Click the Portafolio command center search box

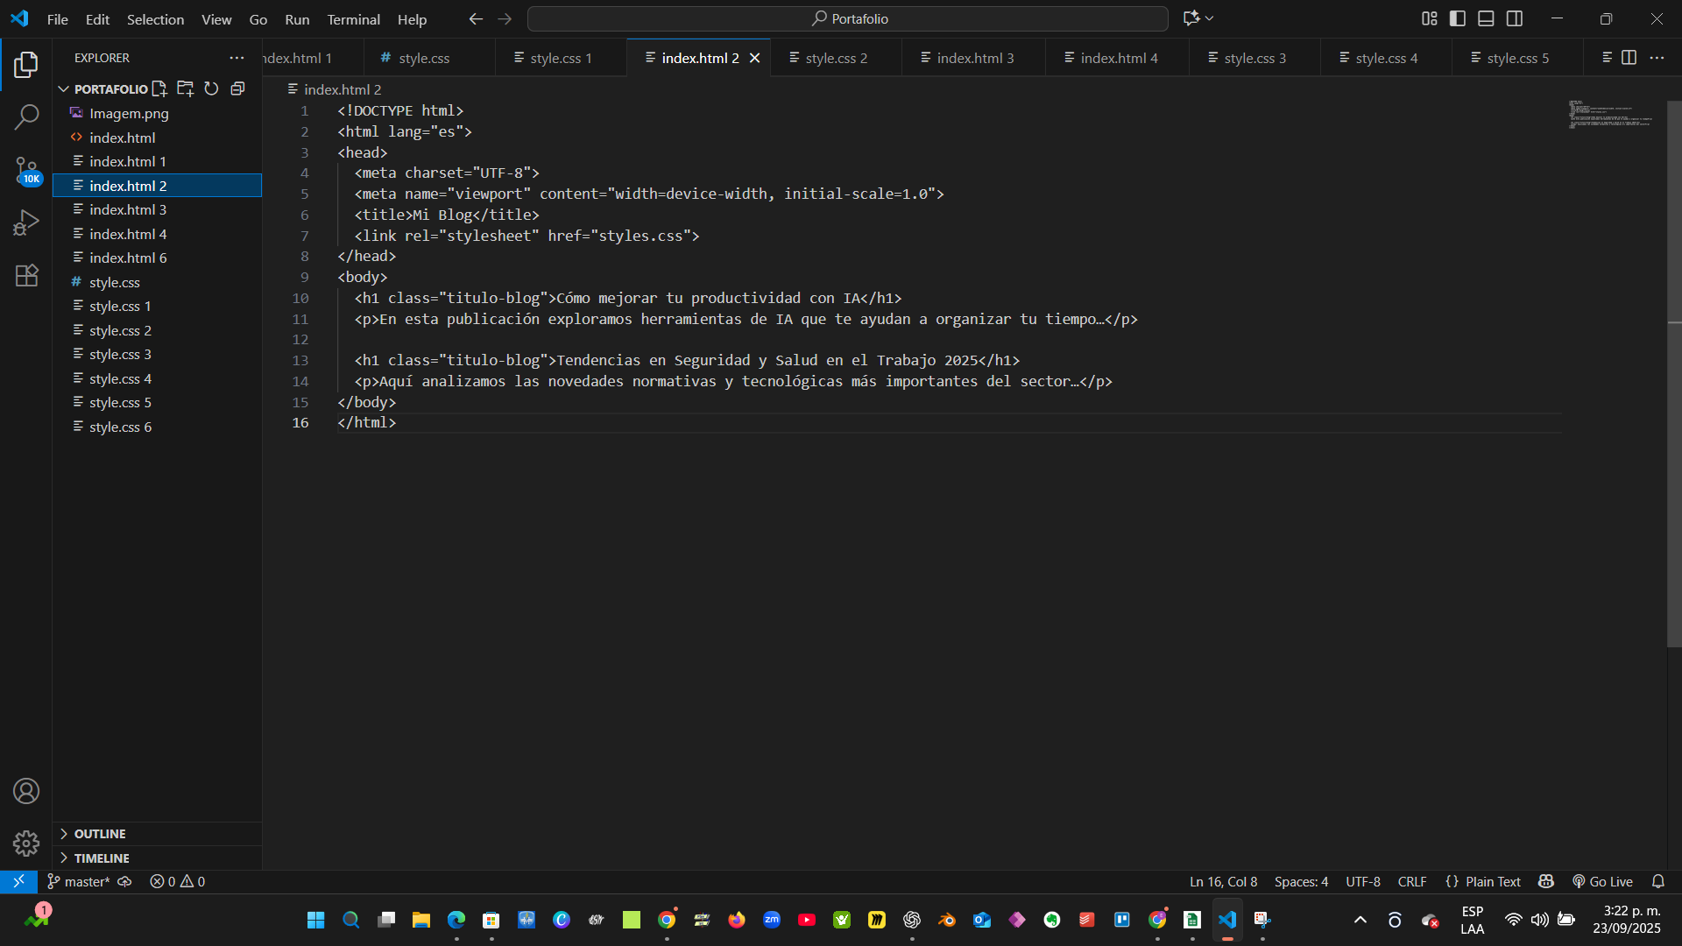coord(847,18)
